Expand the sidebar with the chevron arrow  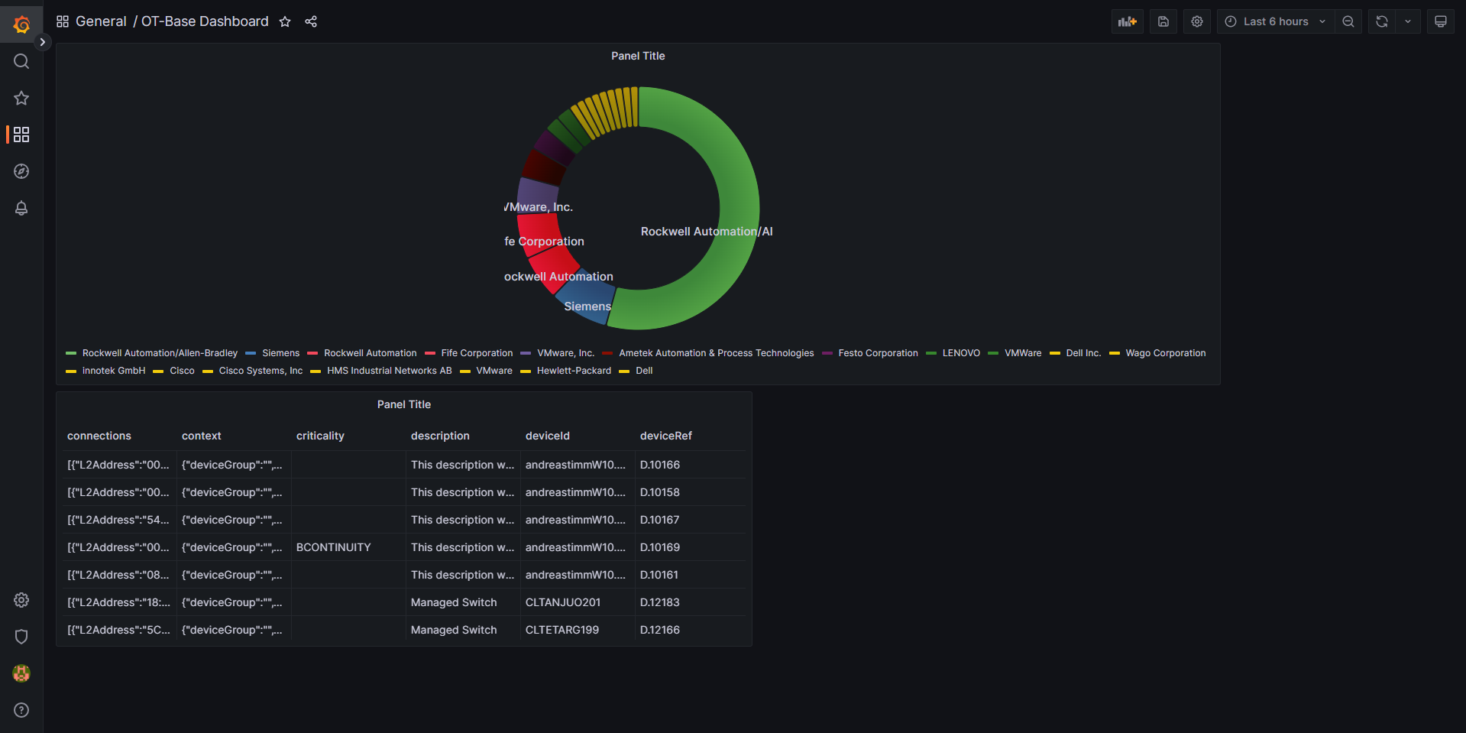(43, 42)
